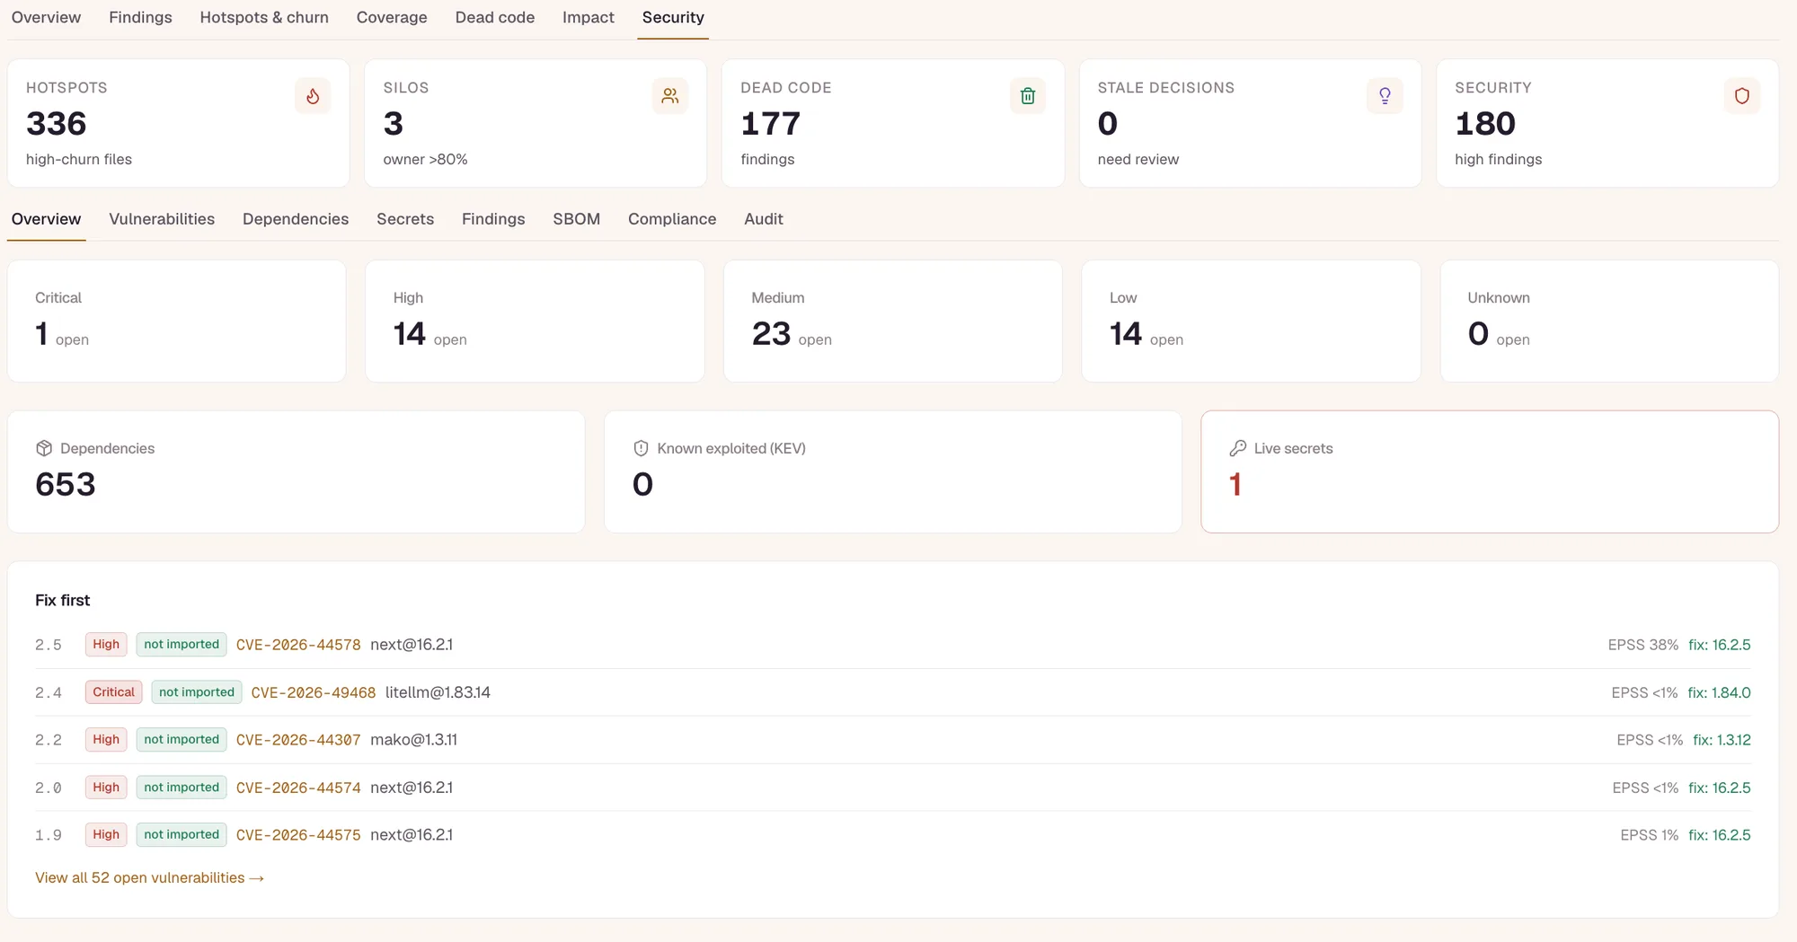Switch to Hotspots & churn tab

click(x=264, y=17)
